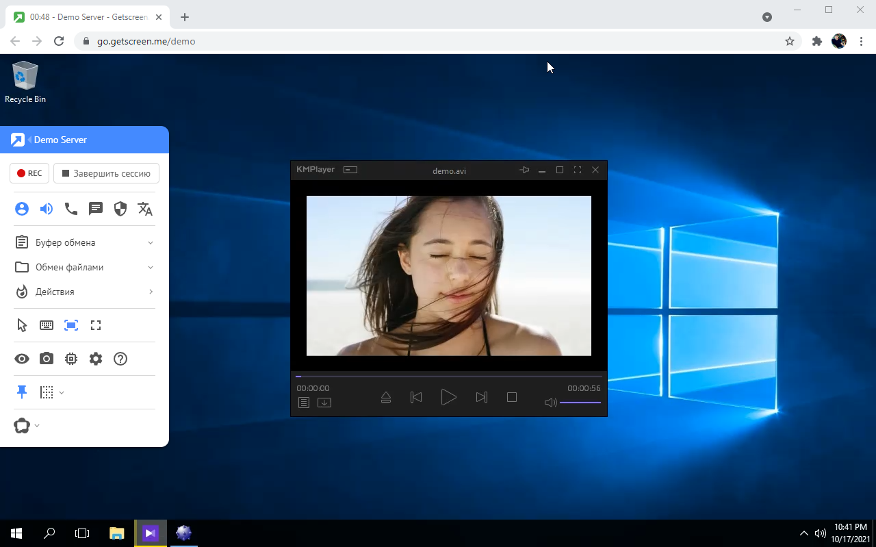Screen dimensions: 876x547
Task: Click the 00:00:56 duration label
Action: (584, 388)
